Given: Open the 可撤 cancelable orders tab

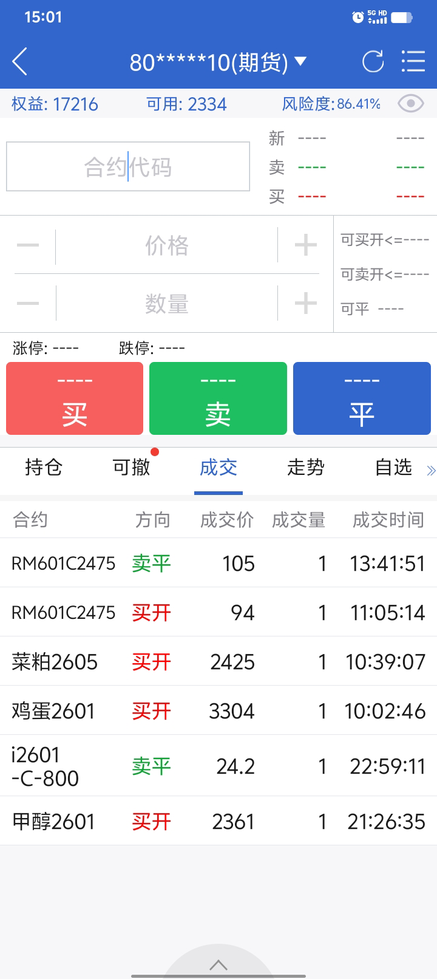Looking at the screenshot, I should pos(131,468).
